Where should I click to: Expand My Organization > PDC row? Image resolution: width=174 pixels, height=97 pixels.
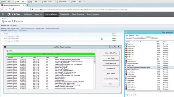(4, 36)
